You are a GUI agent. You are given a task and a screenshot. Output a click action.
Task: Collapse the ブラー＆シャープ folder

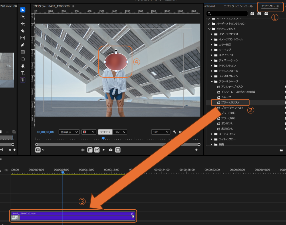212,81
